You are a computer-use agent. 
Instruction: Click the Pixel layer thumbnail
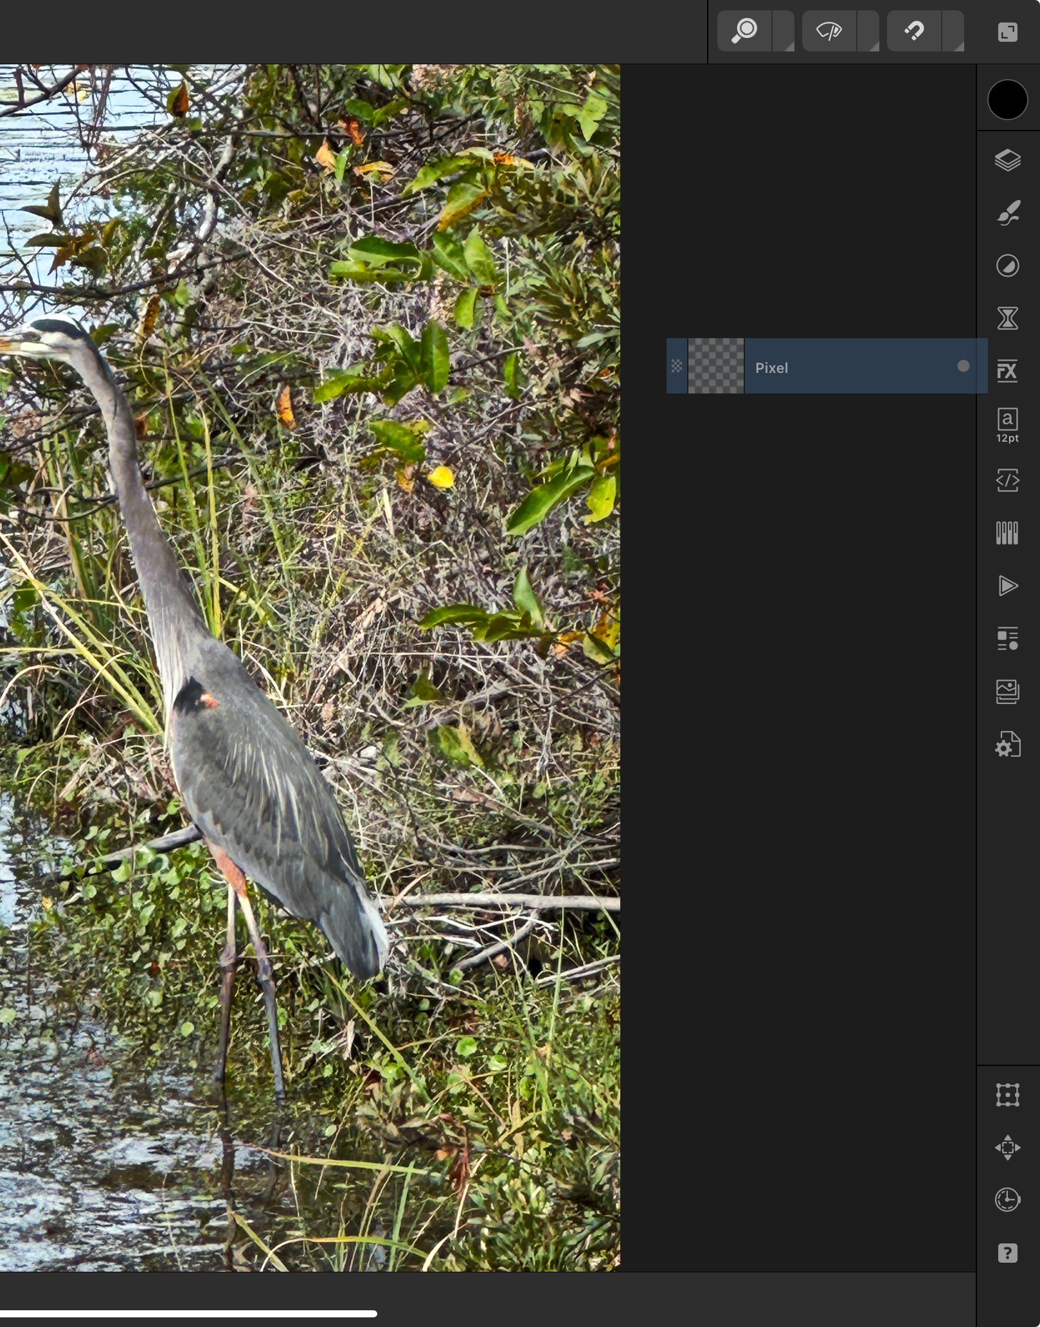(716, 366)
